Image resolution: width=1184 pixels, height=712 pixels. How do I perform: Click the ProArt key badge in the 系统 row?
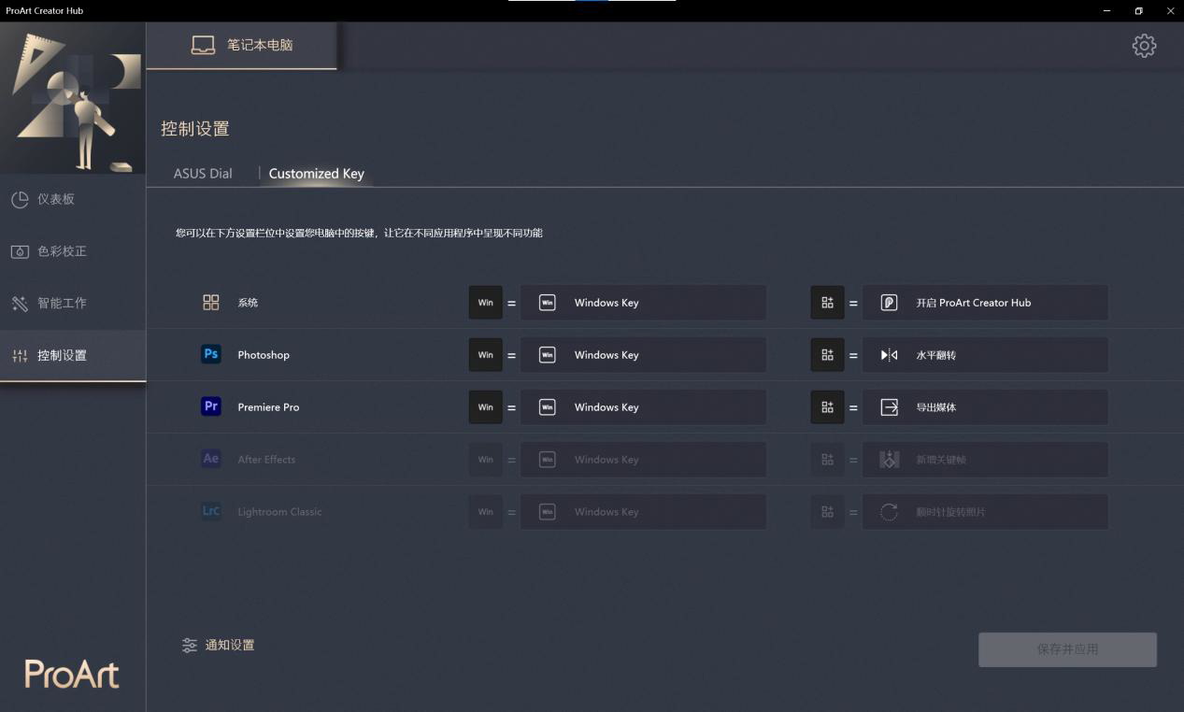coord(827,303)
